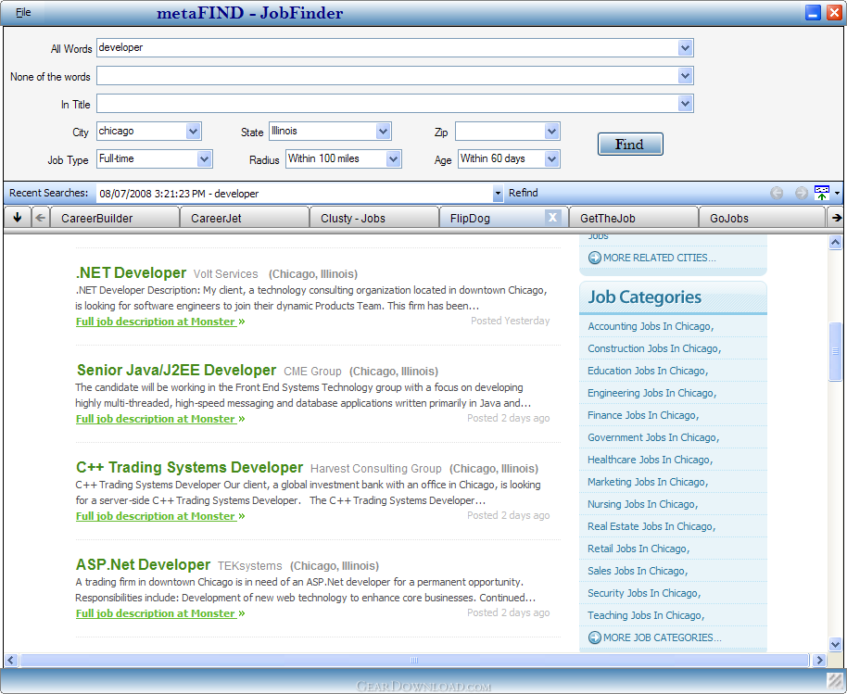Open the C++ Trading Systems Developer job link
Viewport: 847px width, 694px height.
(x=190, y=467)
